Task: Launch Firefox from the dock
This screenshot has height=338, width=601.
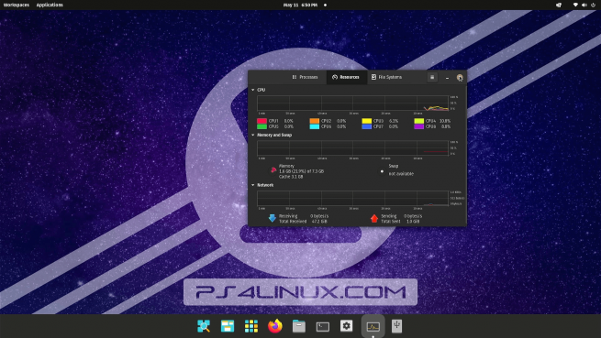Action: [275, 326]
